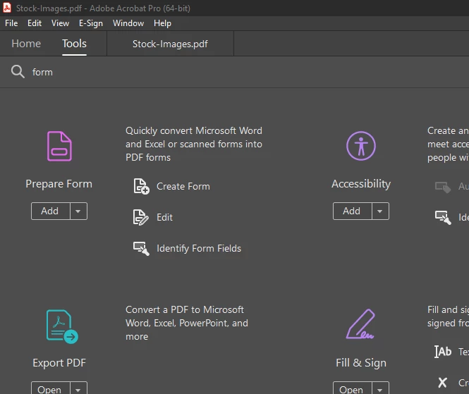Switch to the Stock-Images.pdf document tab

(170, 44)
